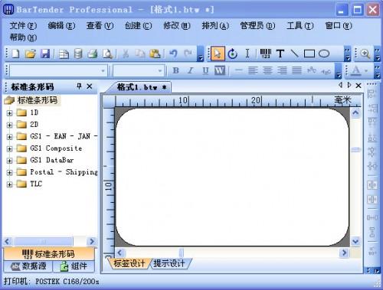Redo the last action
The width and height of the screenshot is (383, 290).
[188, 54]
